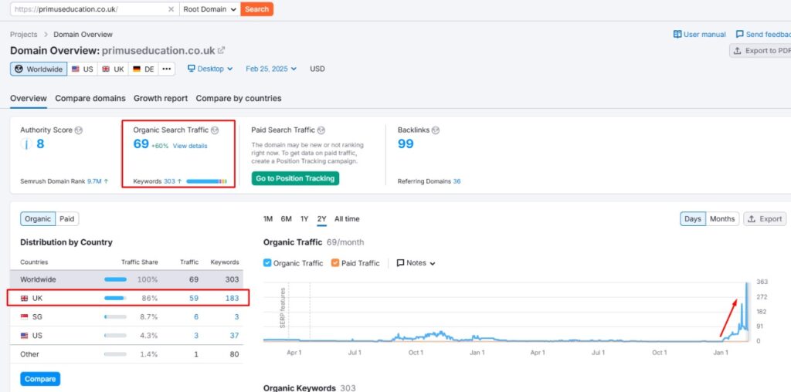
Task: Click the orange Search button
Action: 256,9
